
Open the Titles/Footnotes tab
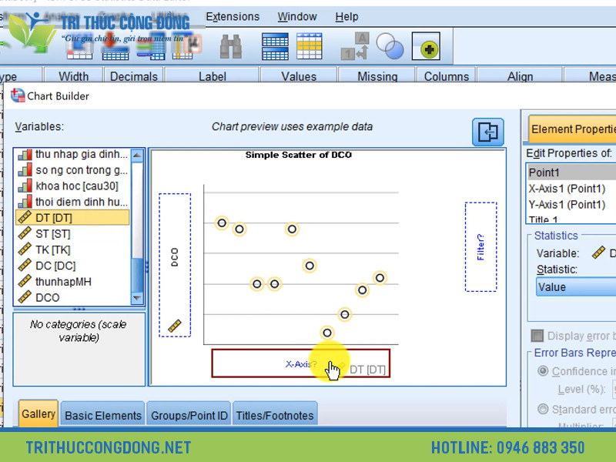(x=275, y=415)
